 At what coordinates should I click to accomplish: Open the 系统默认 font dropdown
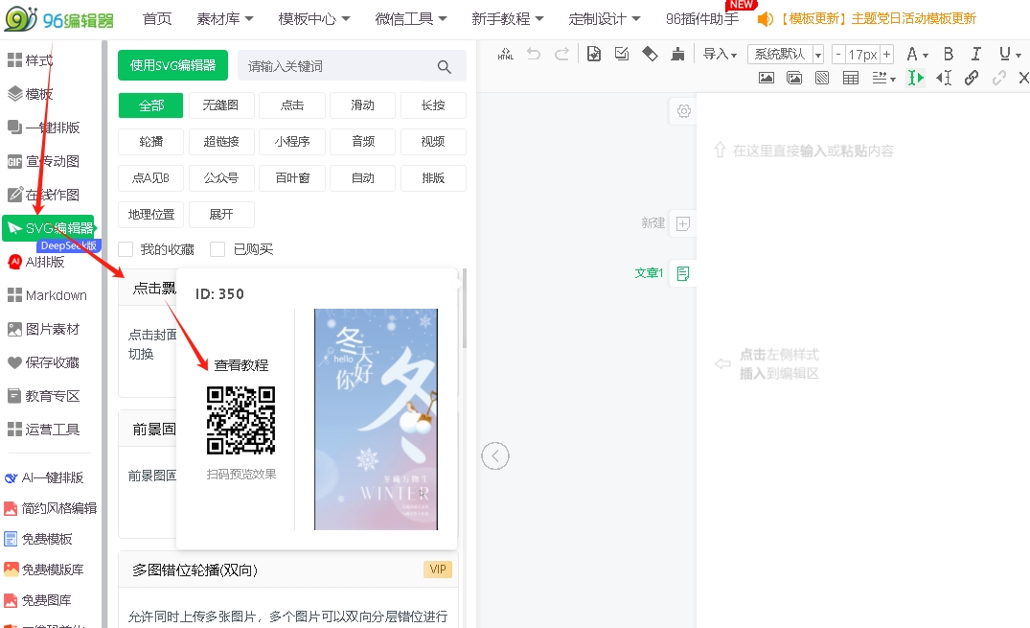(787, 55)
